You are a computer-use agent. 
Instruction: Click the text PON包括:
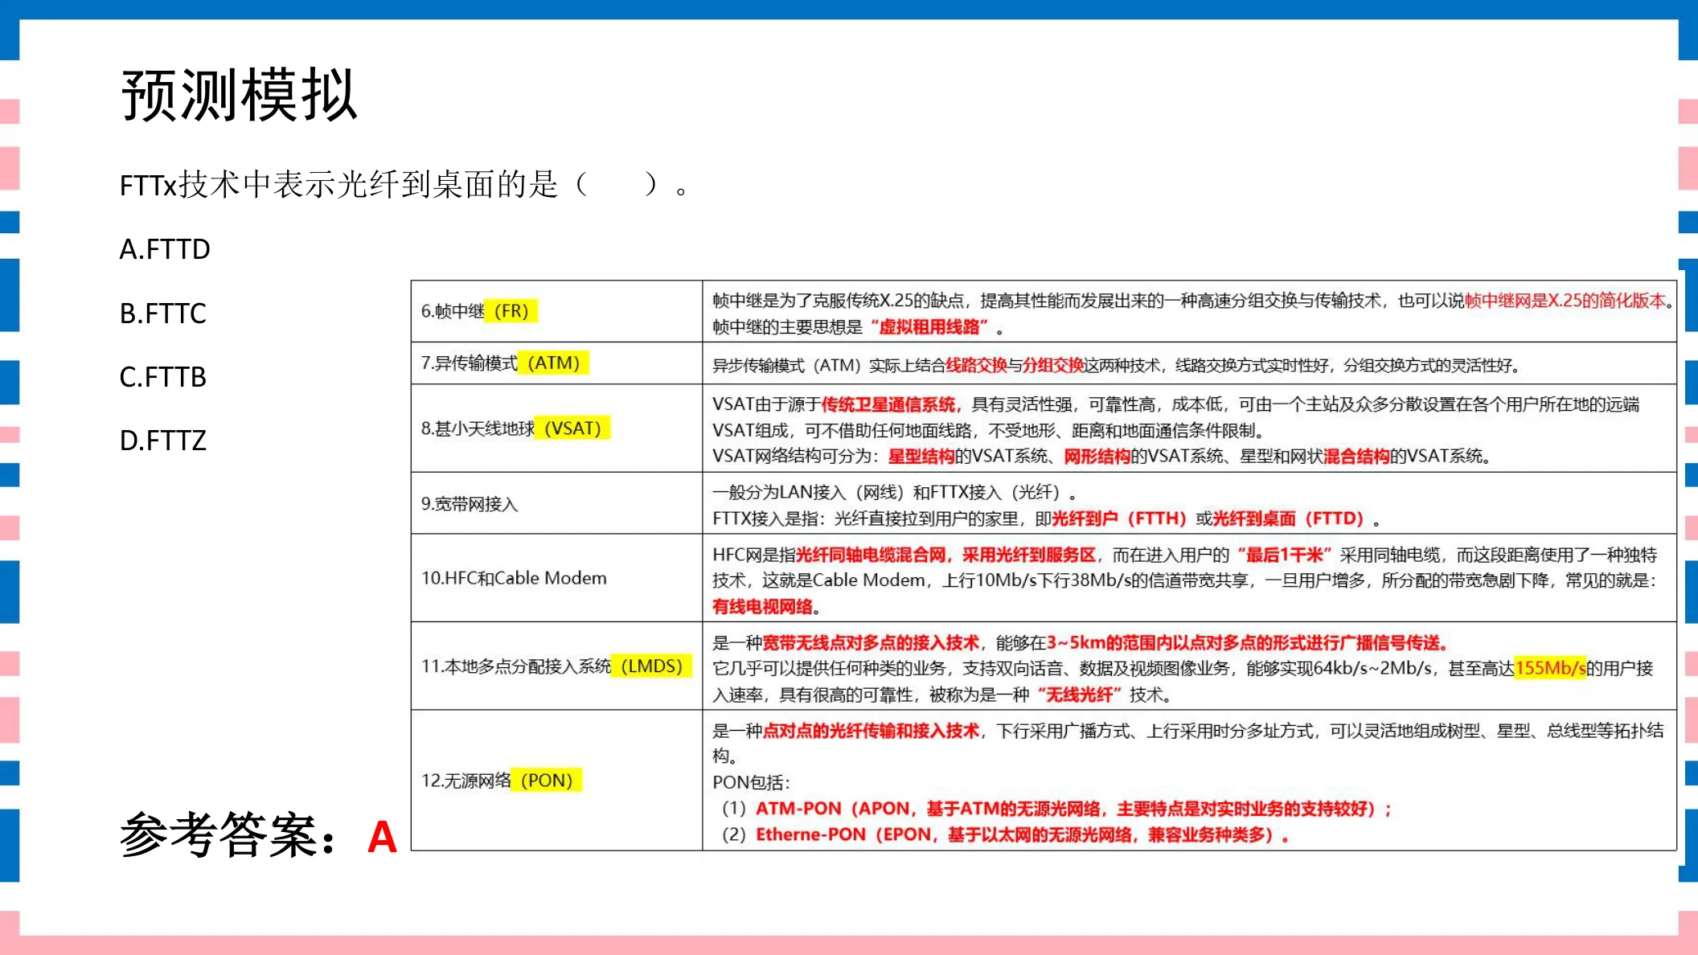(752, 782)
